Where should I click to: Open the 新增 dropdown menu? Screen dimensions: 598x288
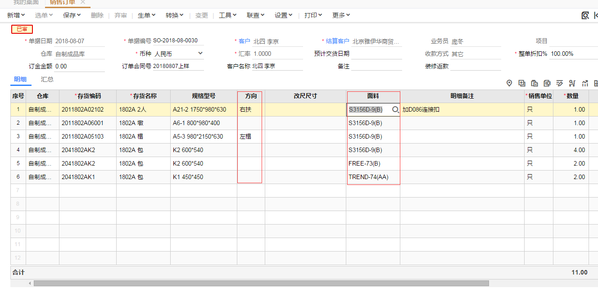pos(16,15)
